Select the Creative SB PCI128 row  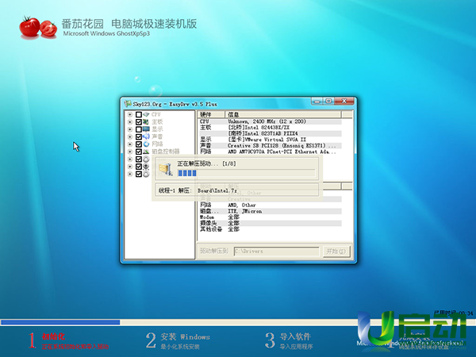click(269, 145)
